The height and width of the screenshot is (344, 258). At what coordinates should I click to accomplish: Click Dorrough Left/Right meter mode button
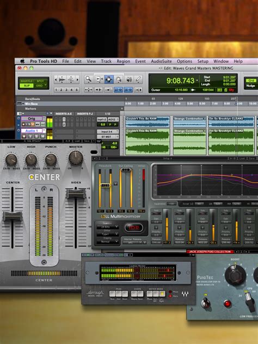(x=162, y=293)
